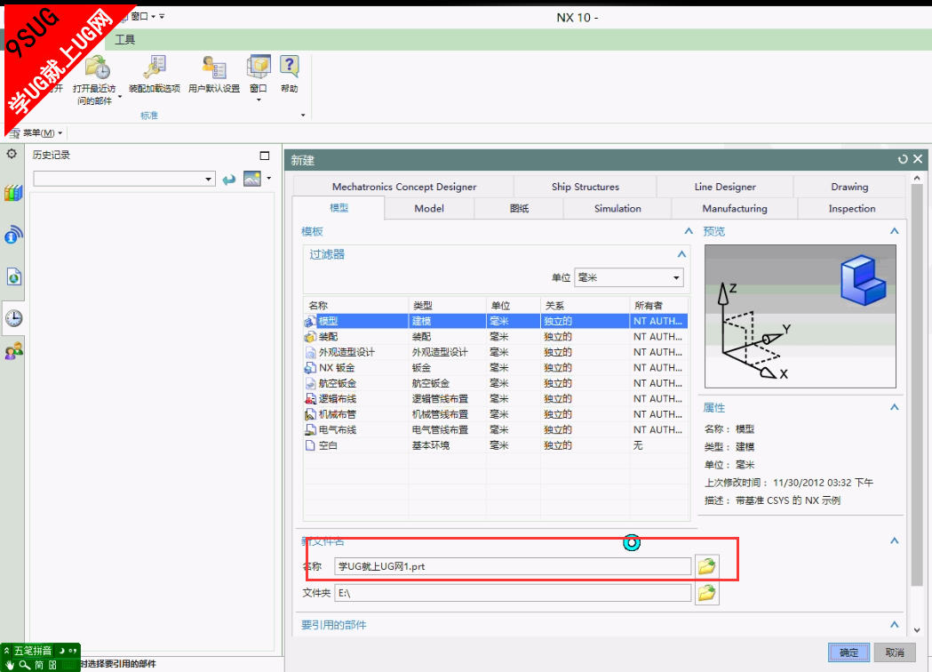
Task: Click the NX 钣金 row template icon
Action: coord(310,367)
